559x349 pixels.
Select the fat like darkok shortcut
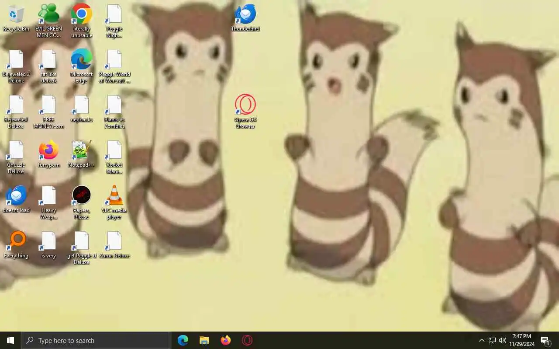point(49,66)
